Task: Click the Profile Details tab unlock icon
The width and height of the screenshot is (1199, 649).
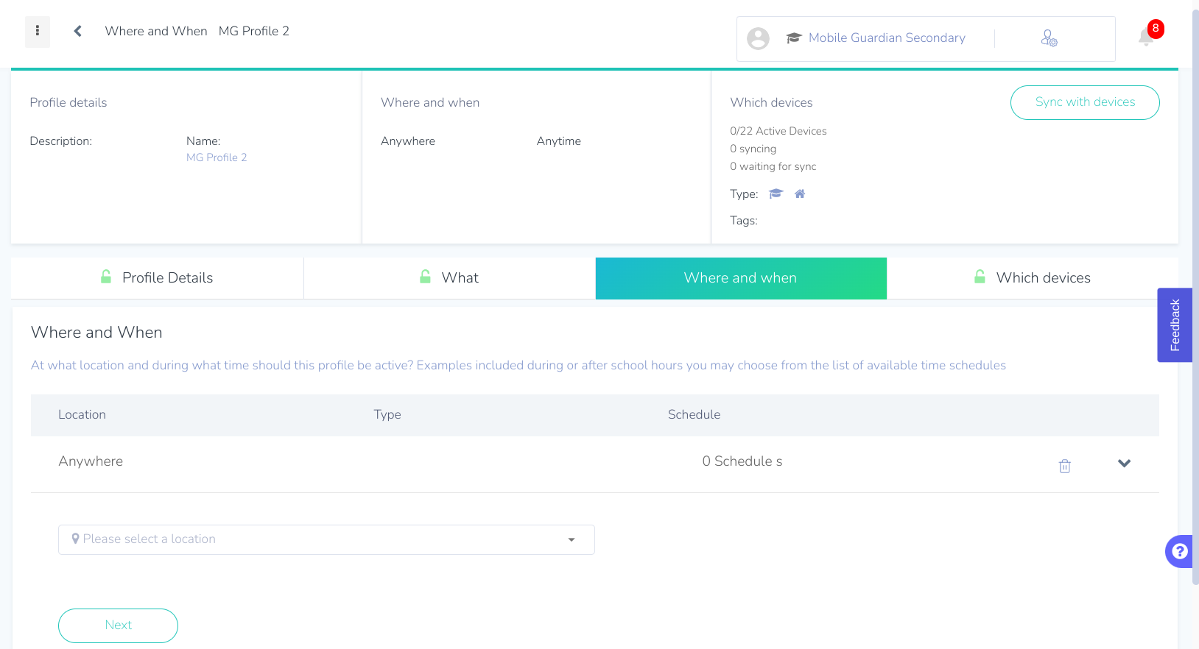Action: (106, 277)
